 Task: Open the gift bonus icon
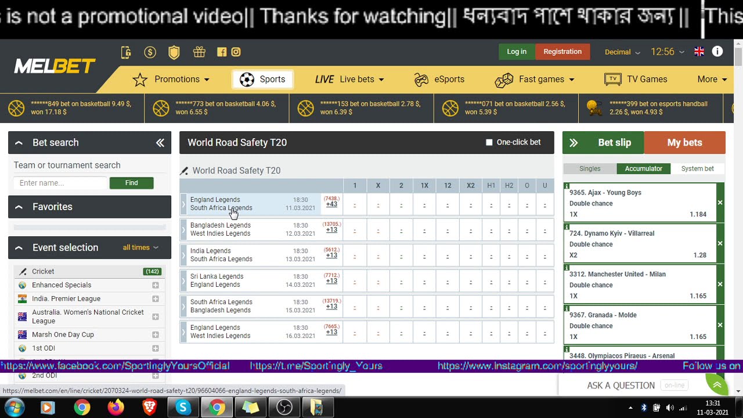pyautogui.click(x=199, y=52)
